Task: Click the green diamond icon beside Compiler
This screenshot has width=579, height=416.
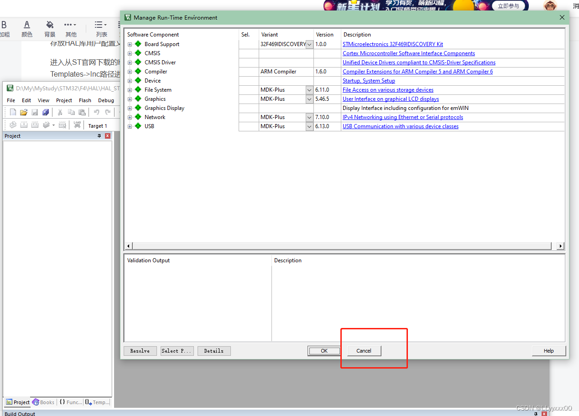Action: point(138,71)
